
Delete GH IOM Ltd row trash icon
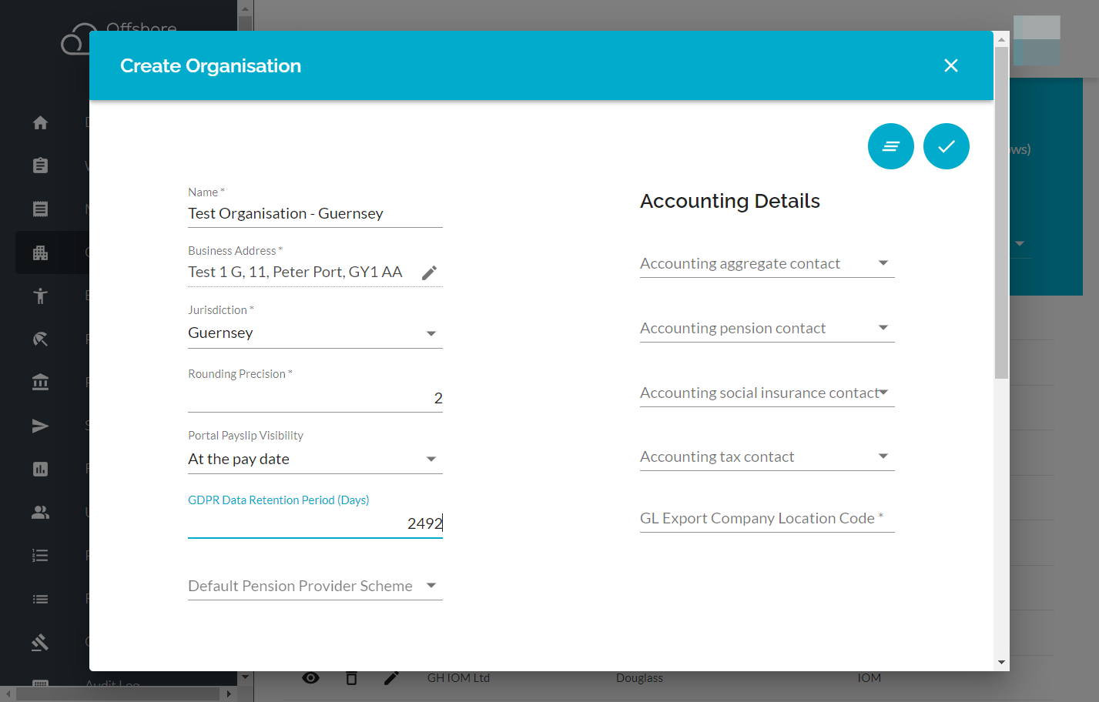click(351, 678)
